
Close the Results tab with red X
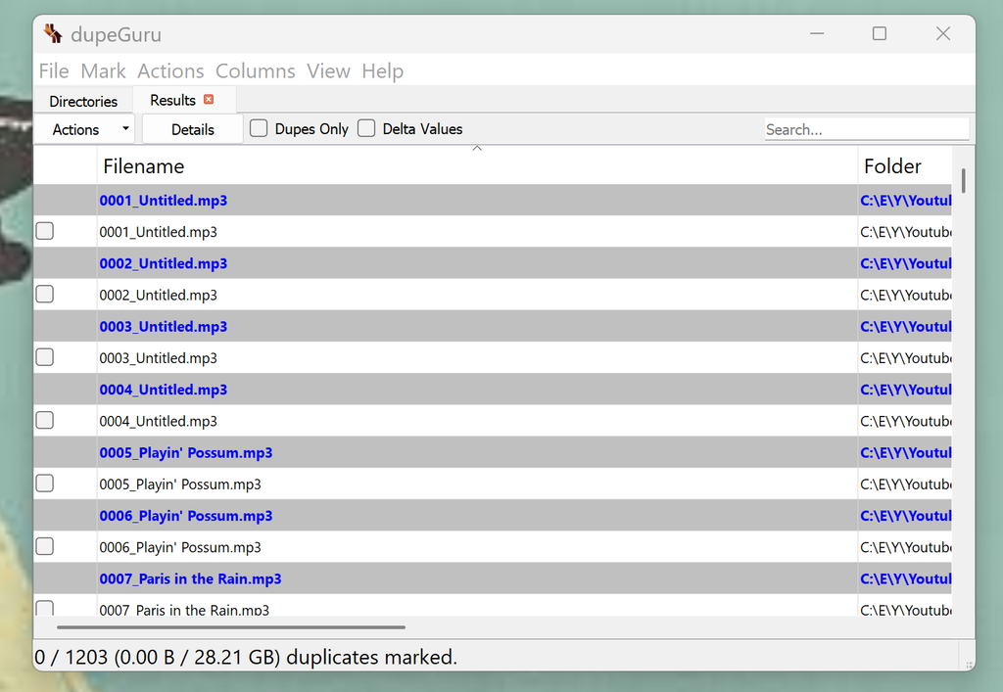pyautogui.click(x=209, y=100)
